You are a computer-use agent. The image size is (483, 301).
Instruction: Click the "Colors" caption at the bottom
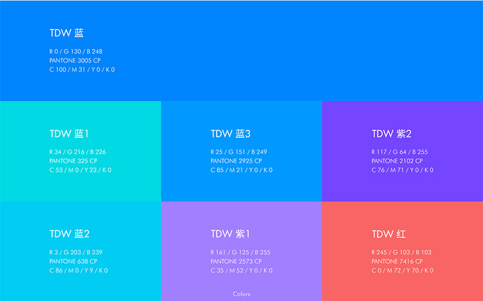[241, 294]
